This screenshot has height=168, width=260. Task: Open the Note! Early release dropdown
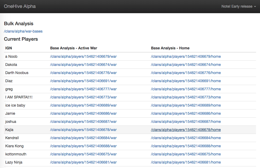point(237,6)
